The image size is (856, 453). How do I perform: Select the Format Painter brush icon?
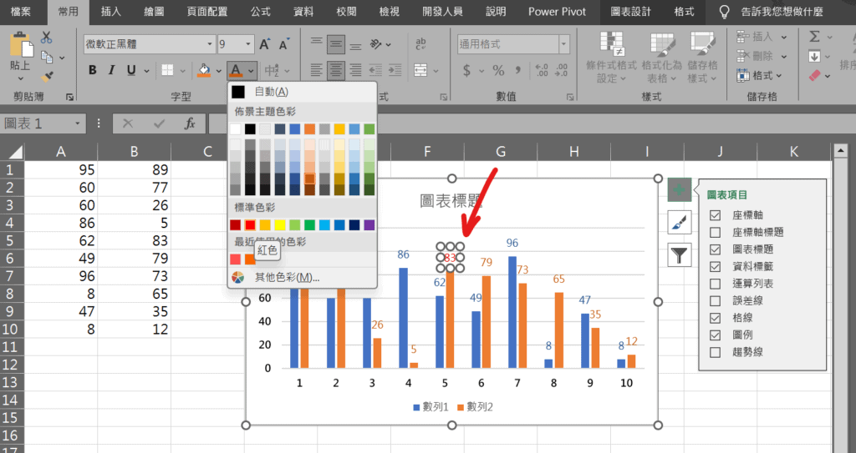click(48, 76)
